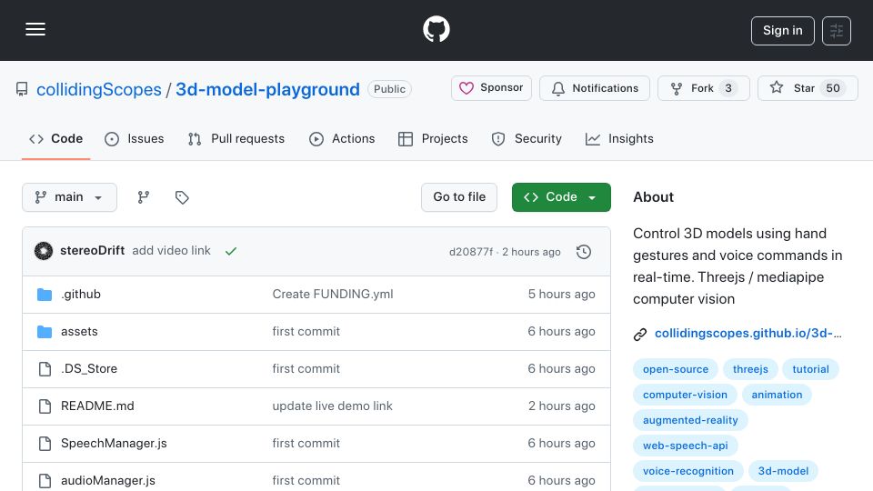Open the .DS_Store file
Image resolution: width=873 pixels, height=491 pixels.
[x=89, y=368]
